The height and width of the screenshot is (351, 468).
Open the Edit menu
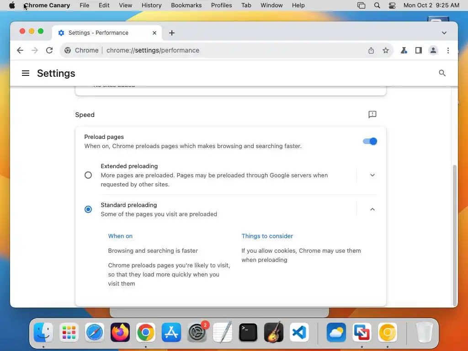(x=104, y=5)
